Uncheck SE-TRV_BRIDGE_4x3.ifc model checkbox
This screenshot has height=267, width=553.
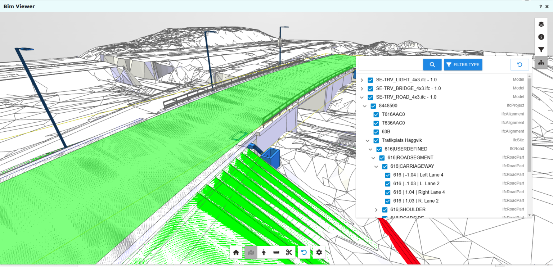click(x=370, y=89)
